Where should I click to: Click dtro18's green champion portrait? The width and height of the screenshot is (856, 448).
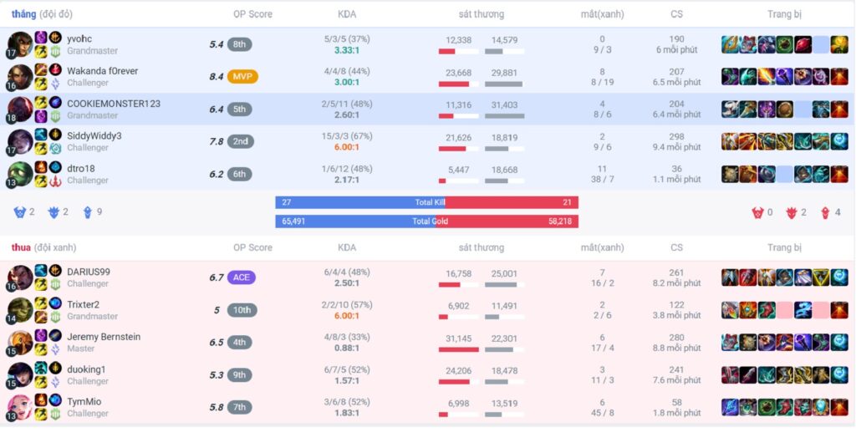[x=19, y=174]
